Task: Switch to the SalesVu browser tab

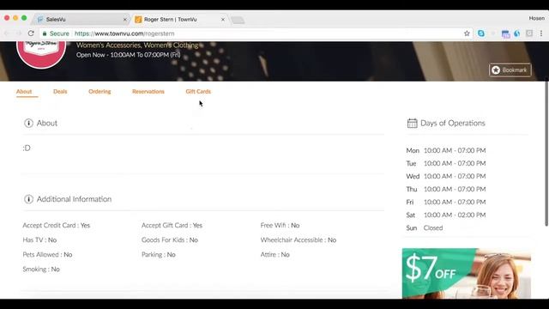Action: click(x=81, y=19)
